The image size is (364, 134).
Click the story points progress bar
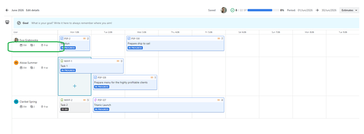(x=263, y=10)
